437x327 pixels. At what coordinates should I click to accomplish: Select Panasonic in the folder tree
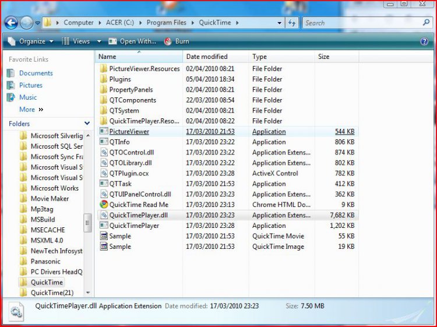pos(45,262)
